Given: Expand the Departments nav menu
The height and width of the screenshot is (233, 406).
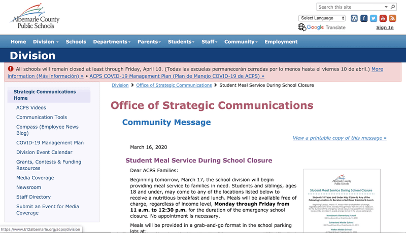Looking at the screenshot, I should (112, 42).
